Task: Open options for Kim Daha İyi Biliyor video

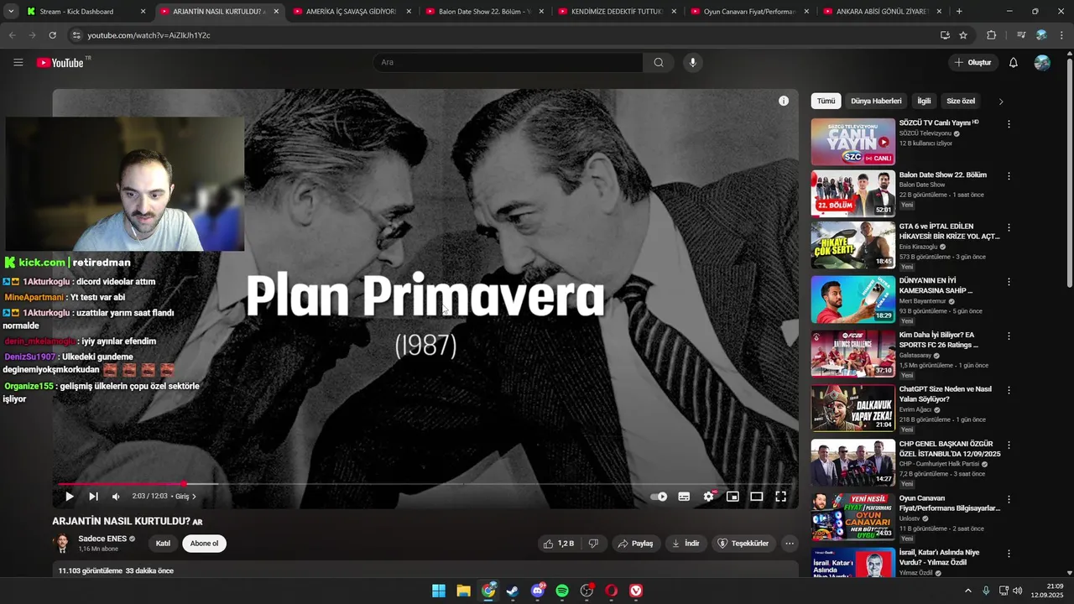Action: click(x=1009, y=336)
